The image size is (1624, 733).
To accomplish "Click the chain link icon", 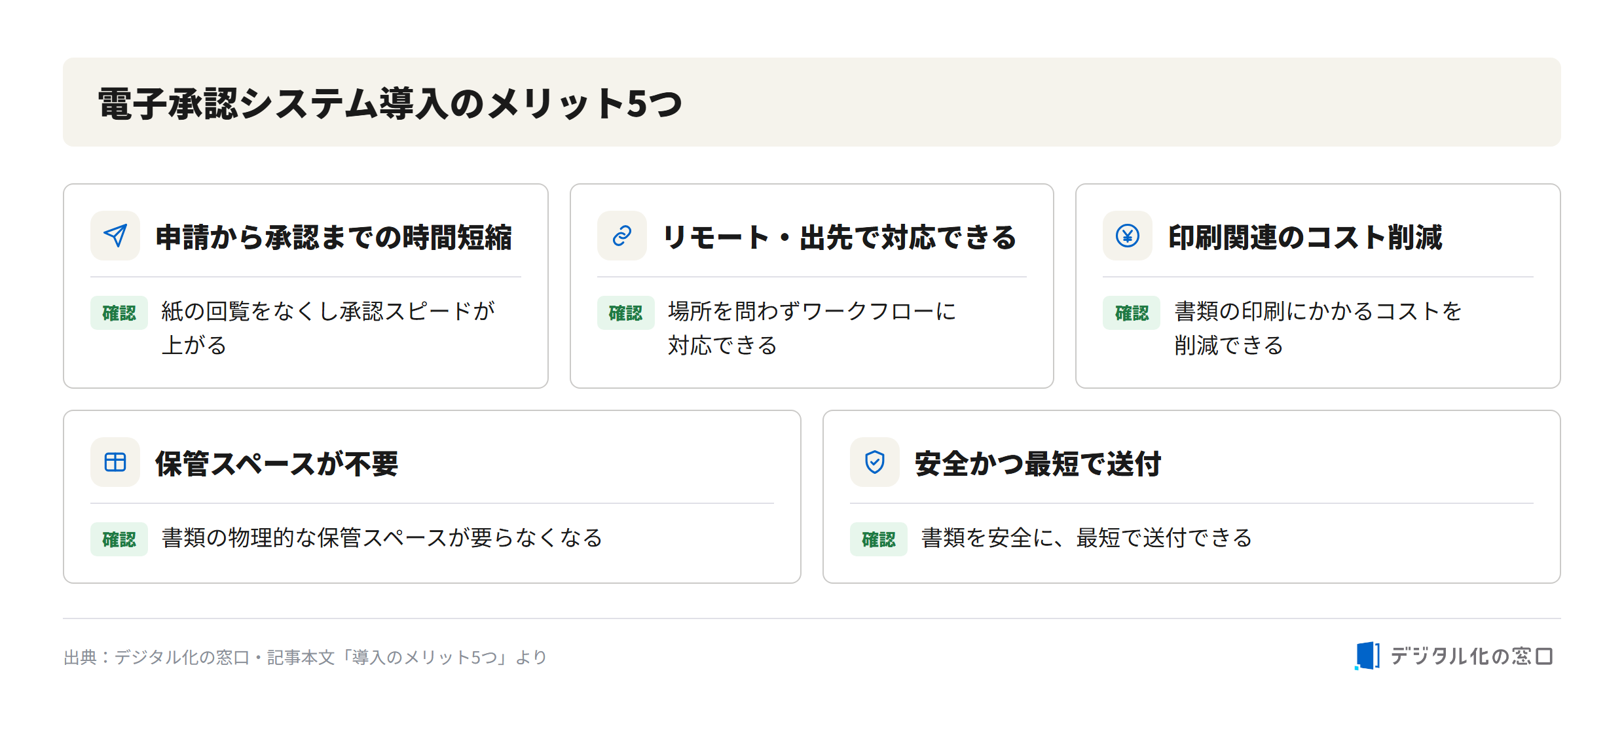I will (622, 236).
